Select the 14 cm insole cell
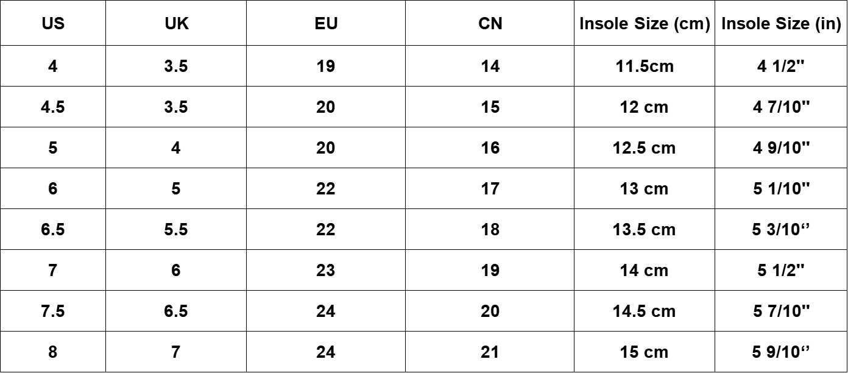Image resolution: width=848 pixels, height=373 pixels. [x=645, y=270]
